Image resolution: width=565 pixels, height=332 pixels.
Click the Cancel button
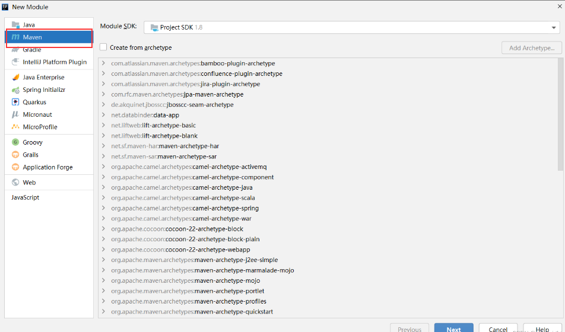(498, 328)
